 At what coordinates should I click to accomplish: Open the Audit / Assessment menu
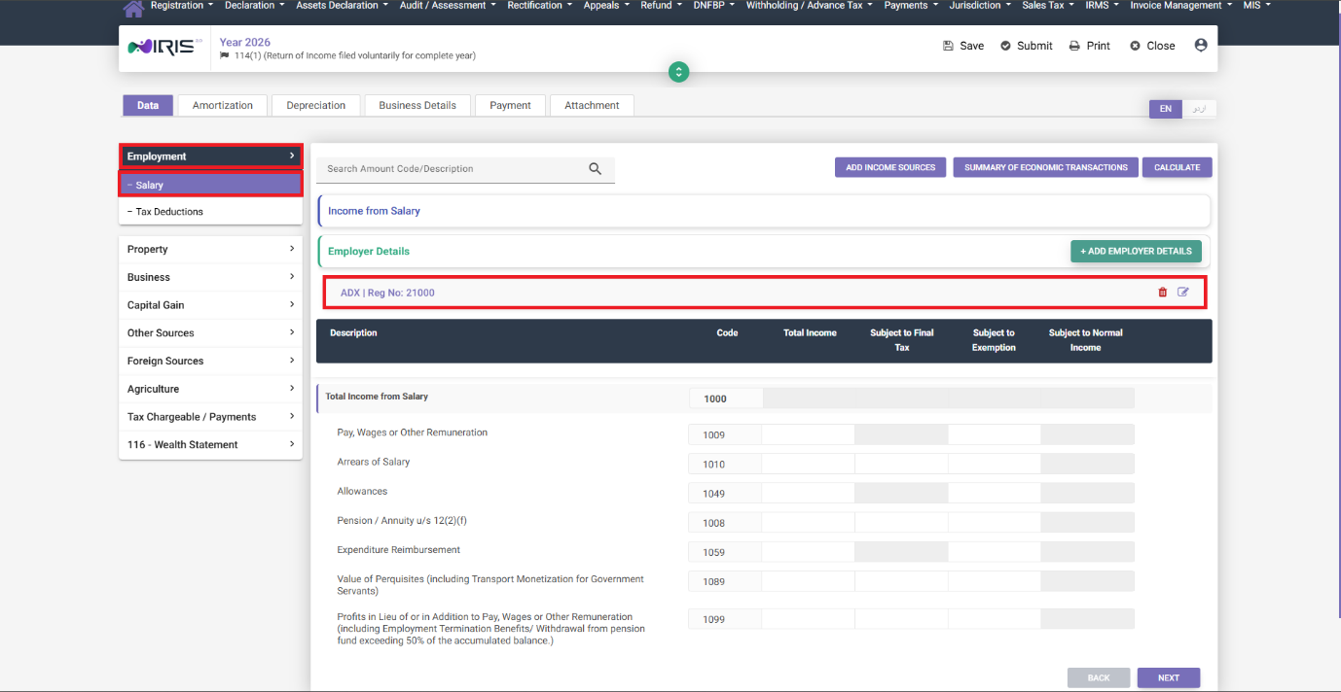pos(448,6)
